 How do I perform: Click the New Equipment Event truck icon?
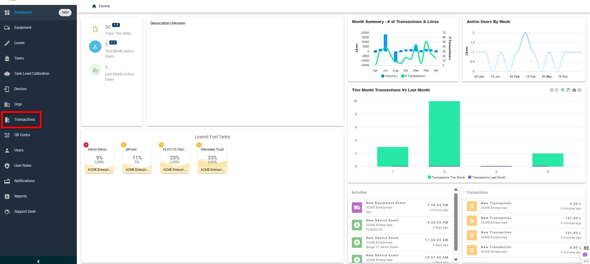click(357, 208)
